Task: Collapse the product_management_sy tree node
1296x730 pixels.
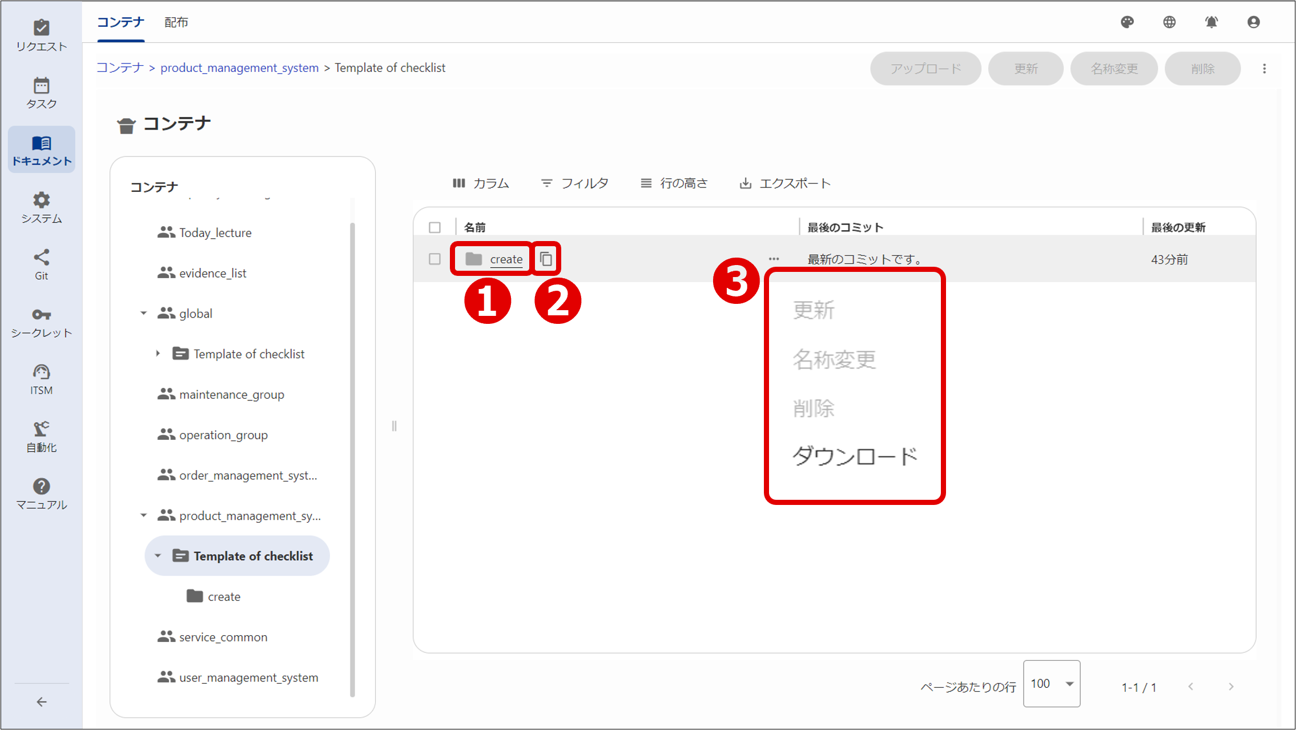Action: pyautogui.click(x=144, y=515)
